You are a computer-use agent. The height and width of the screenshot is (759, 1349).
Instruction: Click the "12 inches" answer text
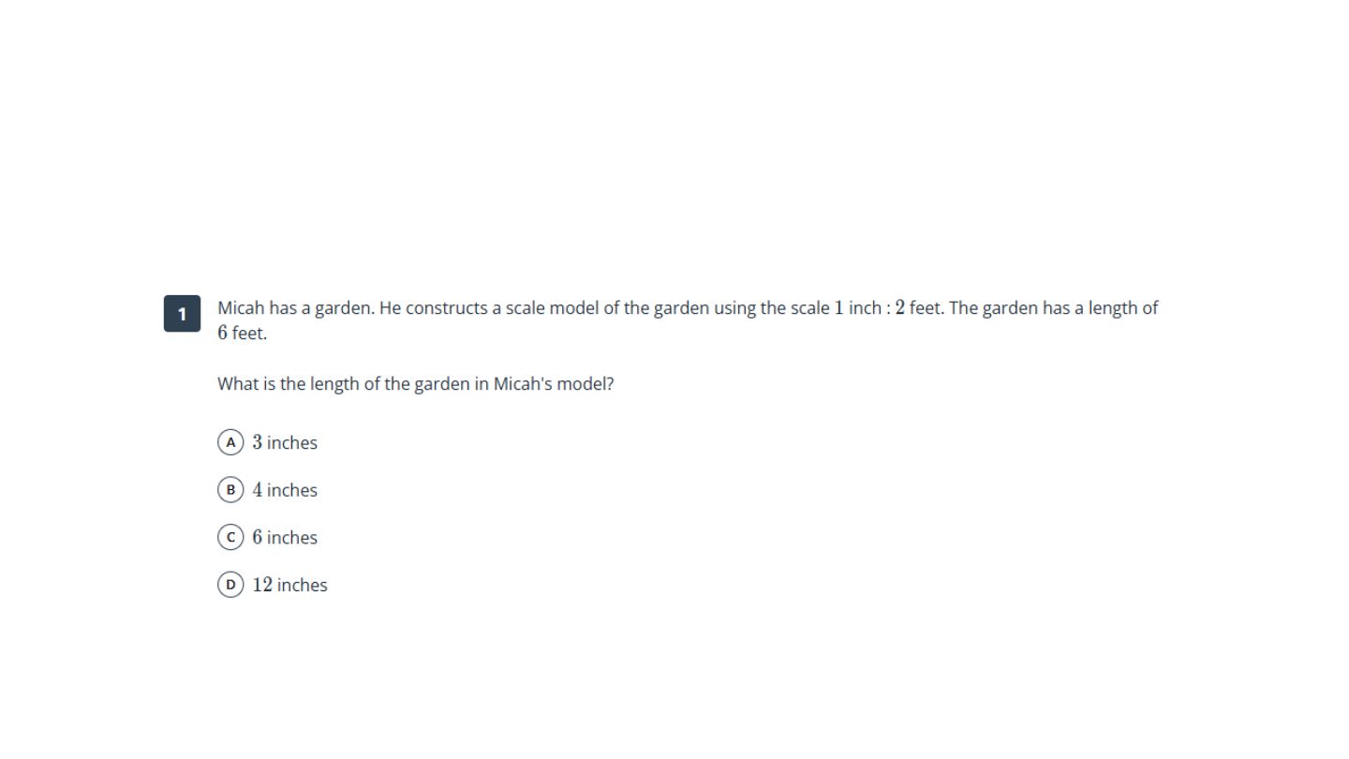click(x=289, y=585)
